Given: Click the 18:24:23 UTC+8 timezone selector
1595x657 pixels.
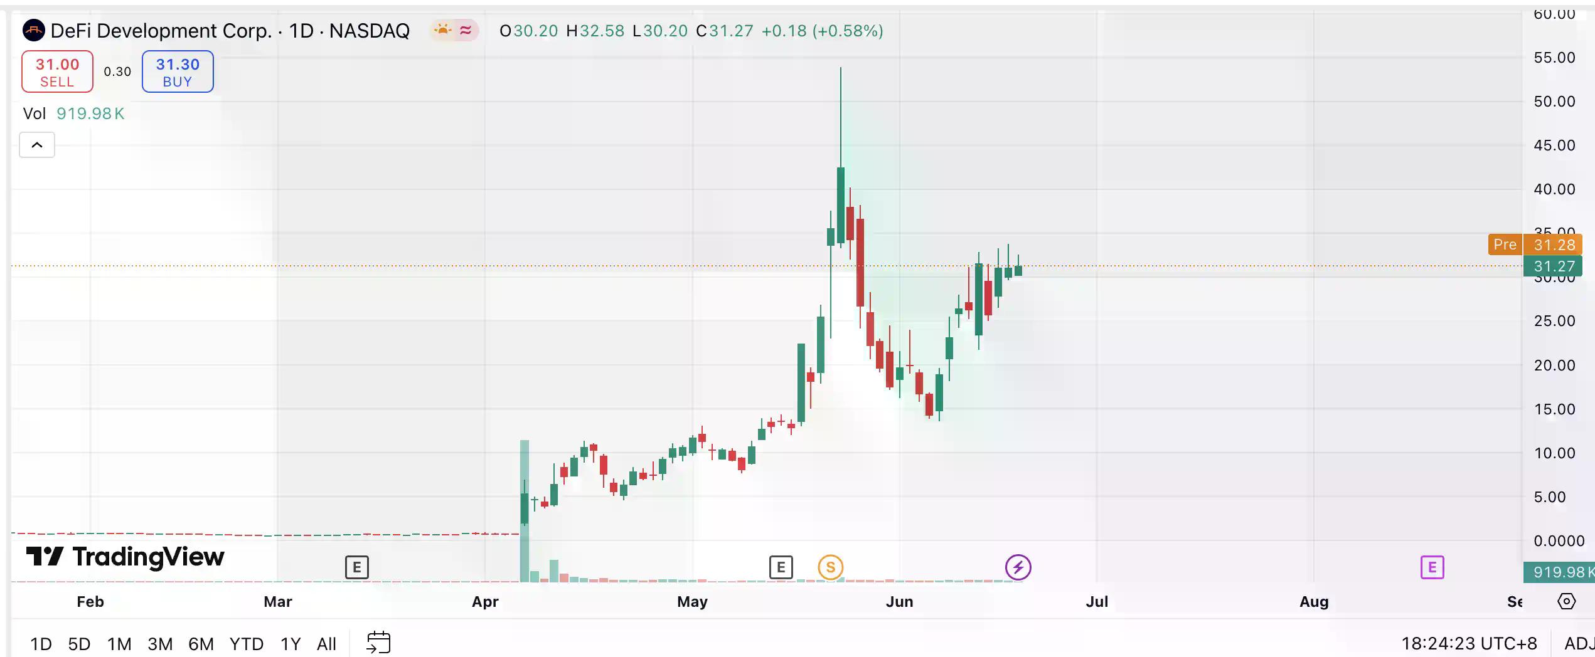Looking at the screenshot, I should [x=1469, y=643].
